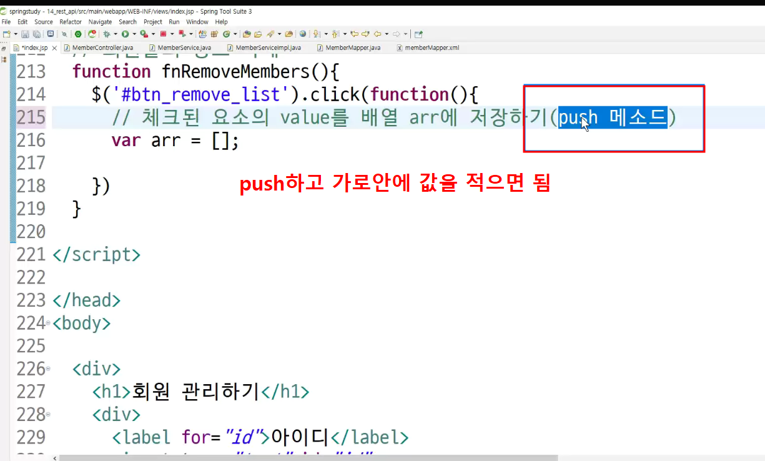Collapse the fold marker at line 228
Image resolution: width=765 pixels, height=461 pixels.
(x=48, y=414)
